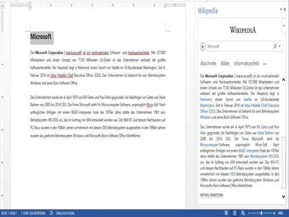Click the Wikipedia article scrollbar thumb

[x=283, y=162]
